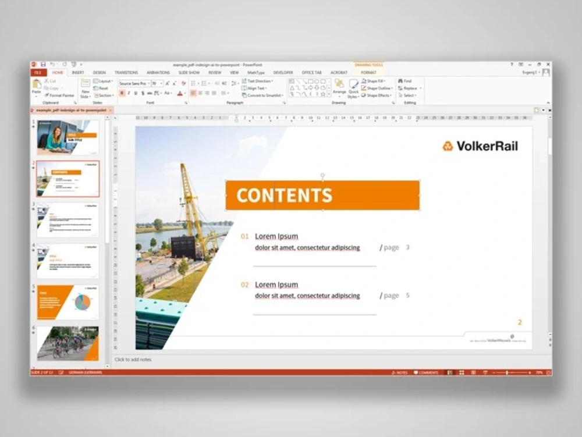Click the New Slide icon

tap(86, 84)
